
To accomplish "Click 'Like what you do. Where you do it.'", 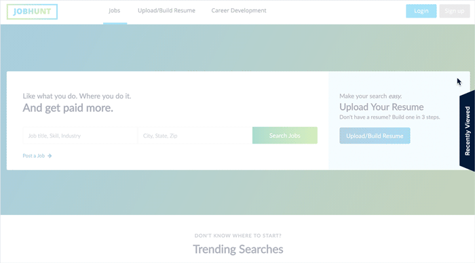I will [x=77, y=96].
